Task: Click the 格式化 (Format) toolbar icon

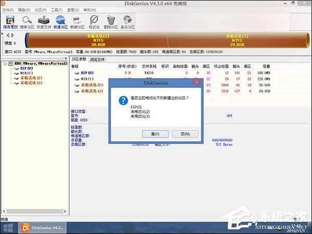Action: 94,21
